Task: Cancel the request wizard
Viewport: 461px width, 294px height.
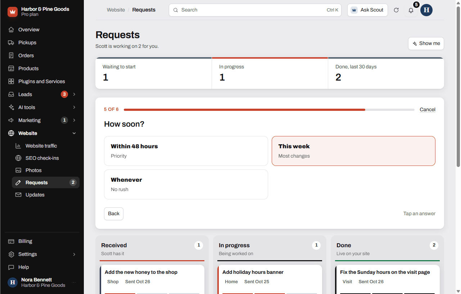Action: point(428,109)
